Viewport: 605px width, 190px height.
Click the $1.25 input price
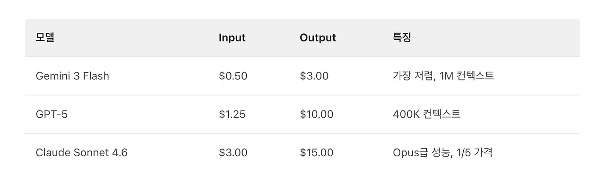point(232,114)
